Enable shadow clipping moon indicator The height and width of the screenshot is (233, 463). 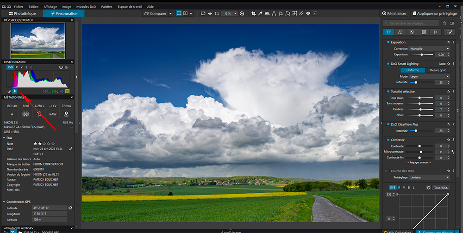tap(9, 91)
